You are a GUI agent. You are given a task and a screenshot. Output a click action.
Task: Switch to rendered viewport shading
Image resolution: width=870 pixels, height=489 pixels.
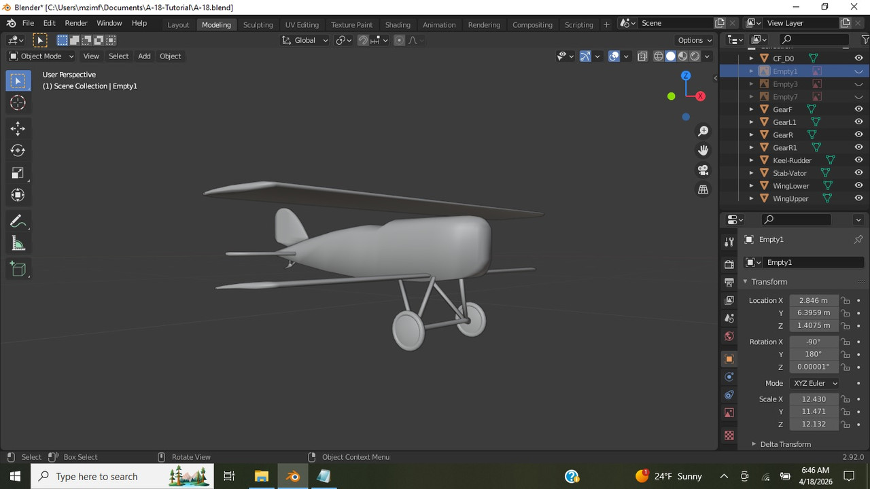[x=695, y=56]
